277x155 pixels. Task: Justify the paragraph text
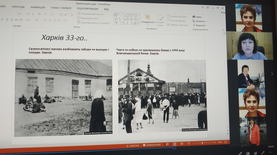point(59,20)
